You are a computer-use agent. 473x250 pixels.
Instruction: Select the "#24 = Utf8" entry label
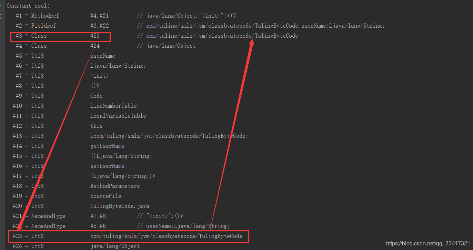[28, 246]
